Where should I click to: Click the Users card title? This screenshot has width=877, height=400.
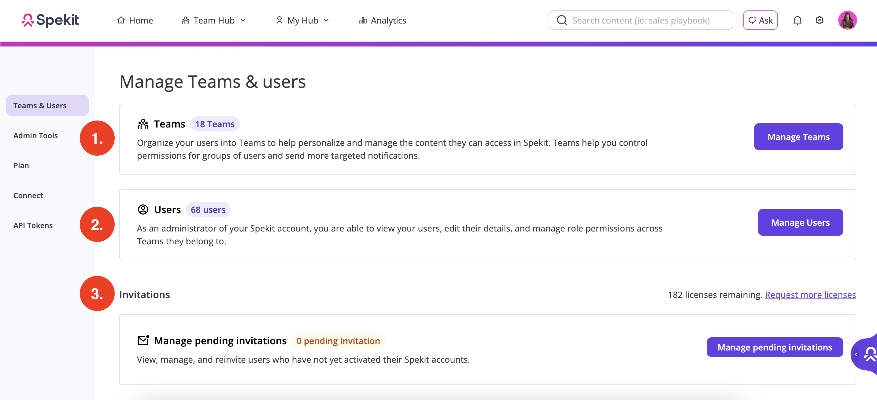click(168, 209)
